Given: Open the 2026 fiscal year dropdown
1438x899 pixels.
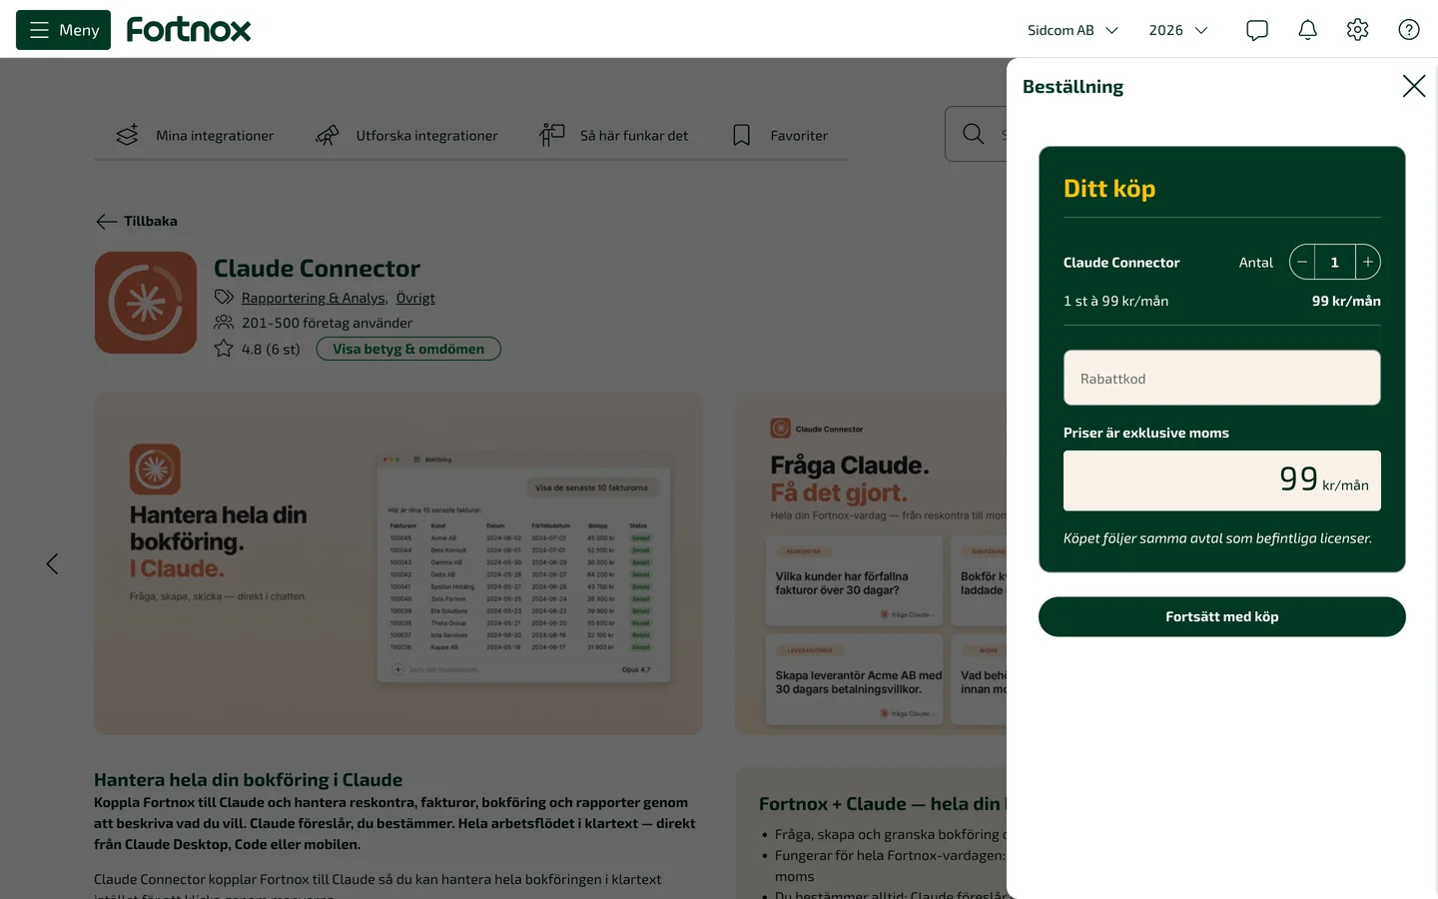Looking at the screenshot, I should click(x=1178, y=30).
